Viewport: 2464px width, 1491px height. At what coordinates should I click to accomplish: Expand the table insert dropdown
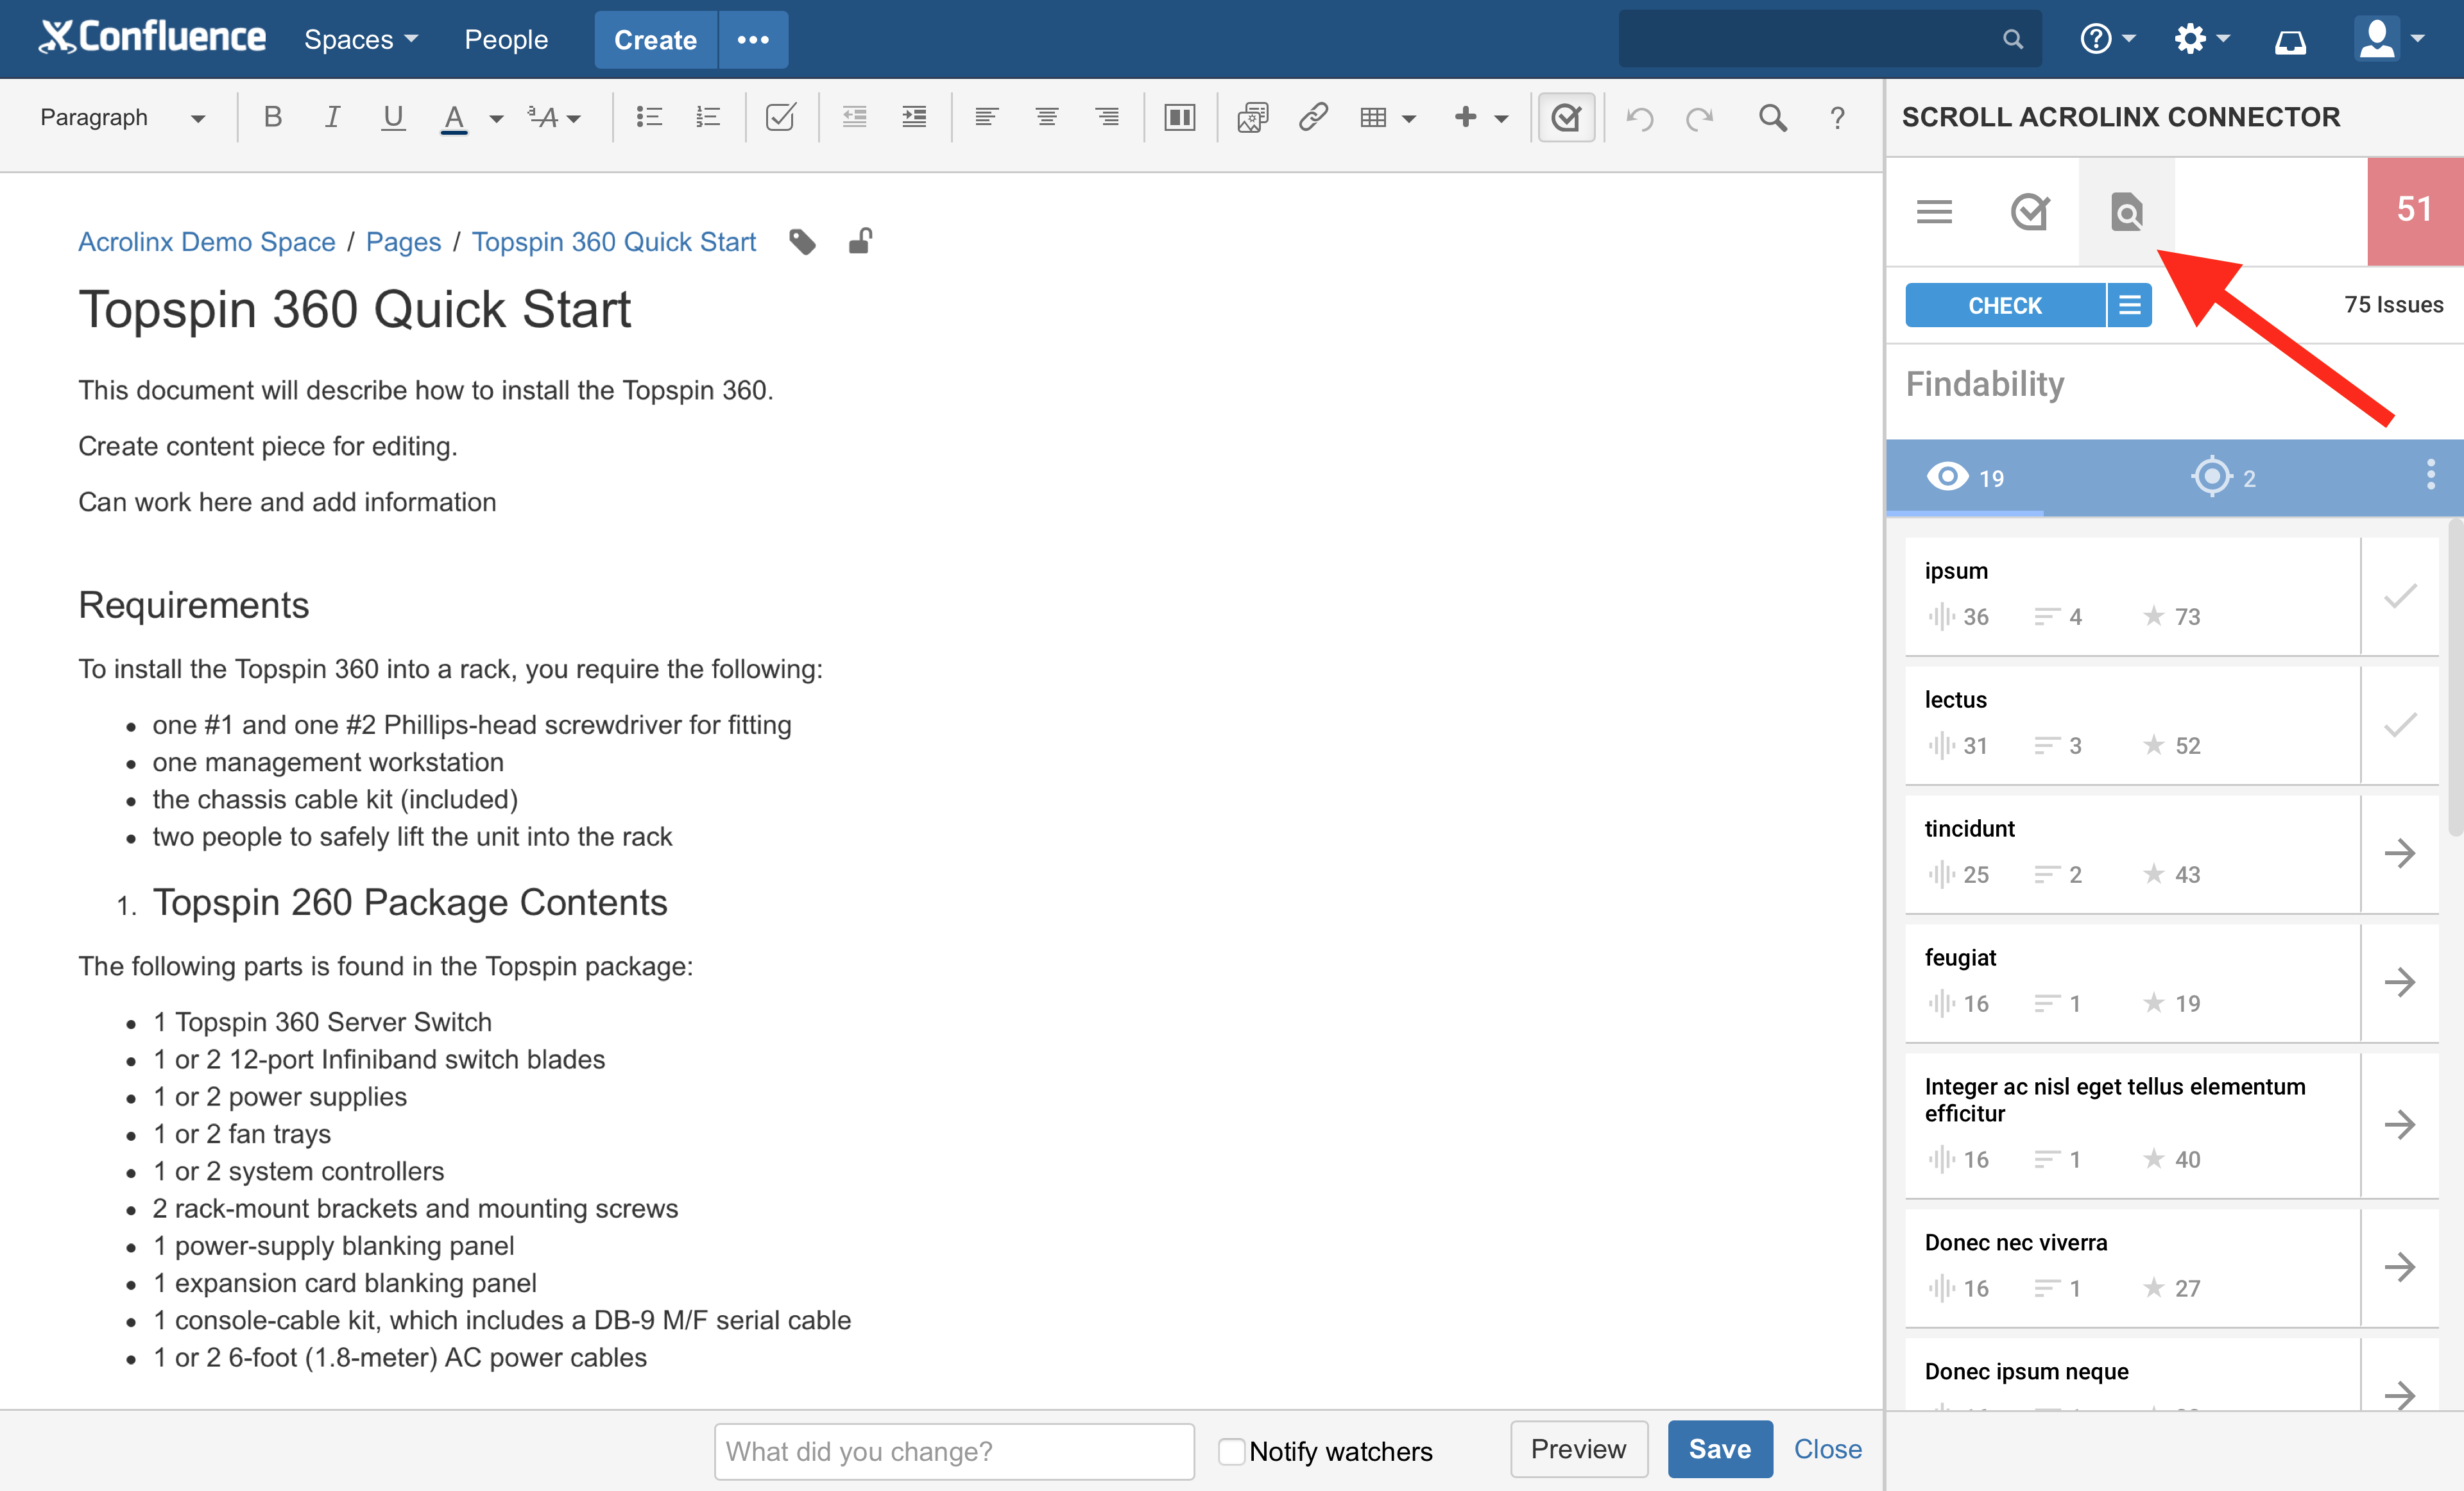click(x=1409, y=118)
